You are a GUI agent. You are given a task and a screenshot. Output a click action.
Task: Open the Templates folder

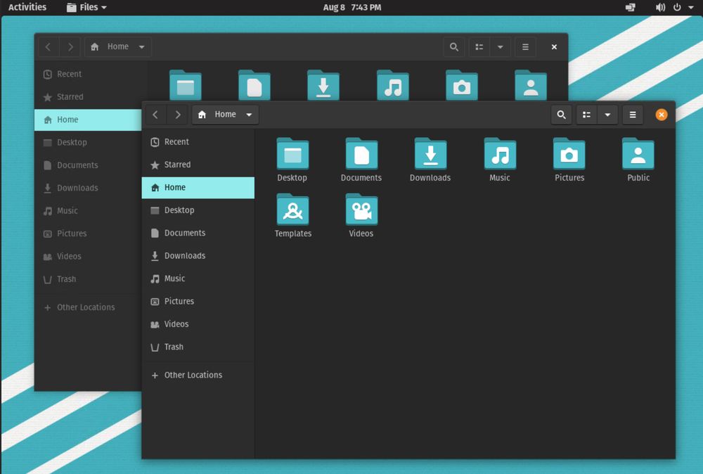tap(292, 215)
